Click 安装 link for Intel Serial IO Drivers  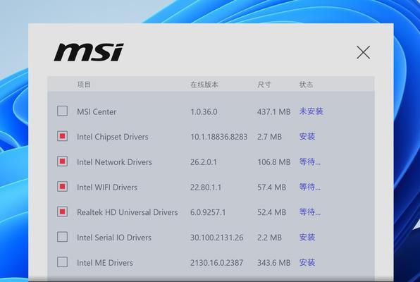[x=307, y=238]
